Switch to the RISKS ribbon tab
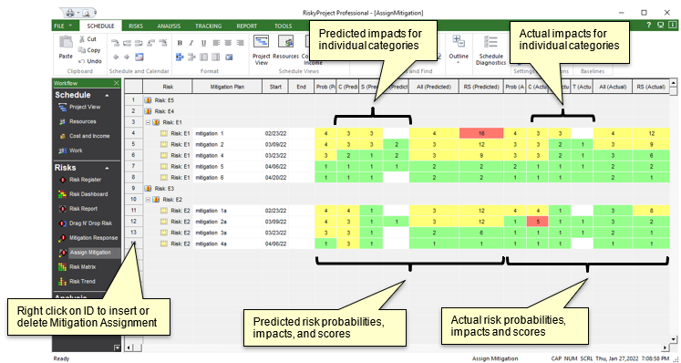 (136, 26)
